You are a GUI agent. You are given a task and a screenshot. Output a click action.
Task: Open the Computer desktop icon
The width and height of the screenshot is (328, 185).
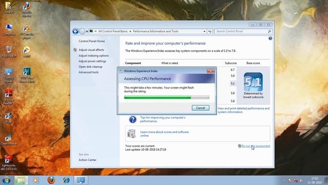click(x=9, y=30)
